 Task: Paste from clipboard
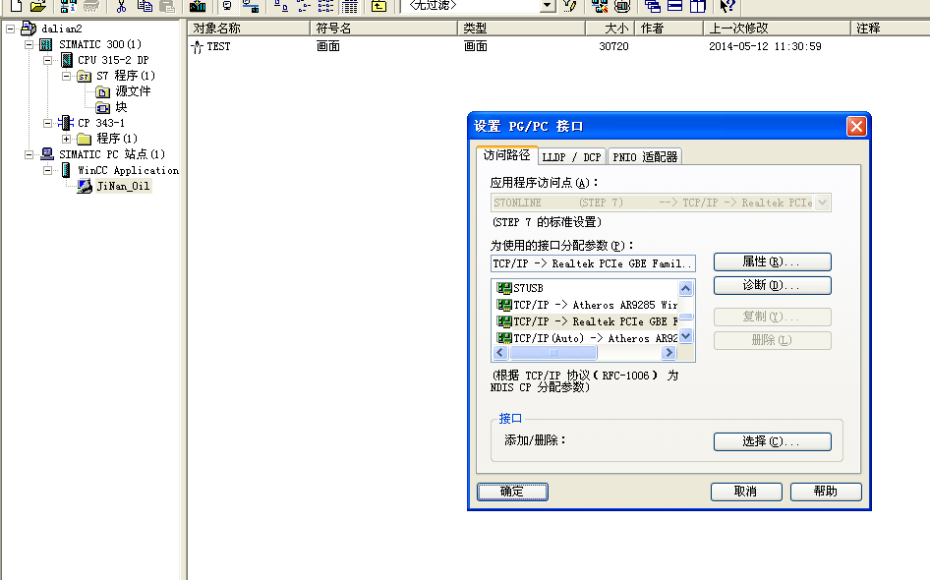[x=165, y=8]
